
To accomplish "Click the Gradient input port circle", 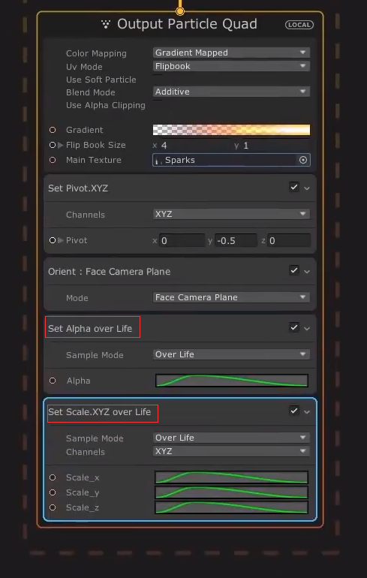I will (53, 130).
